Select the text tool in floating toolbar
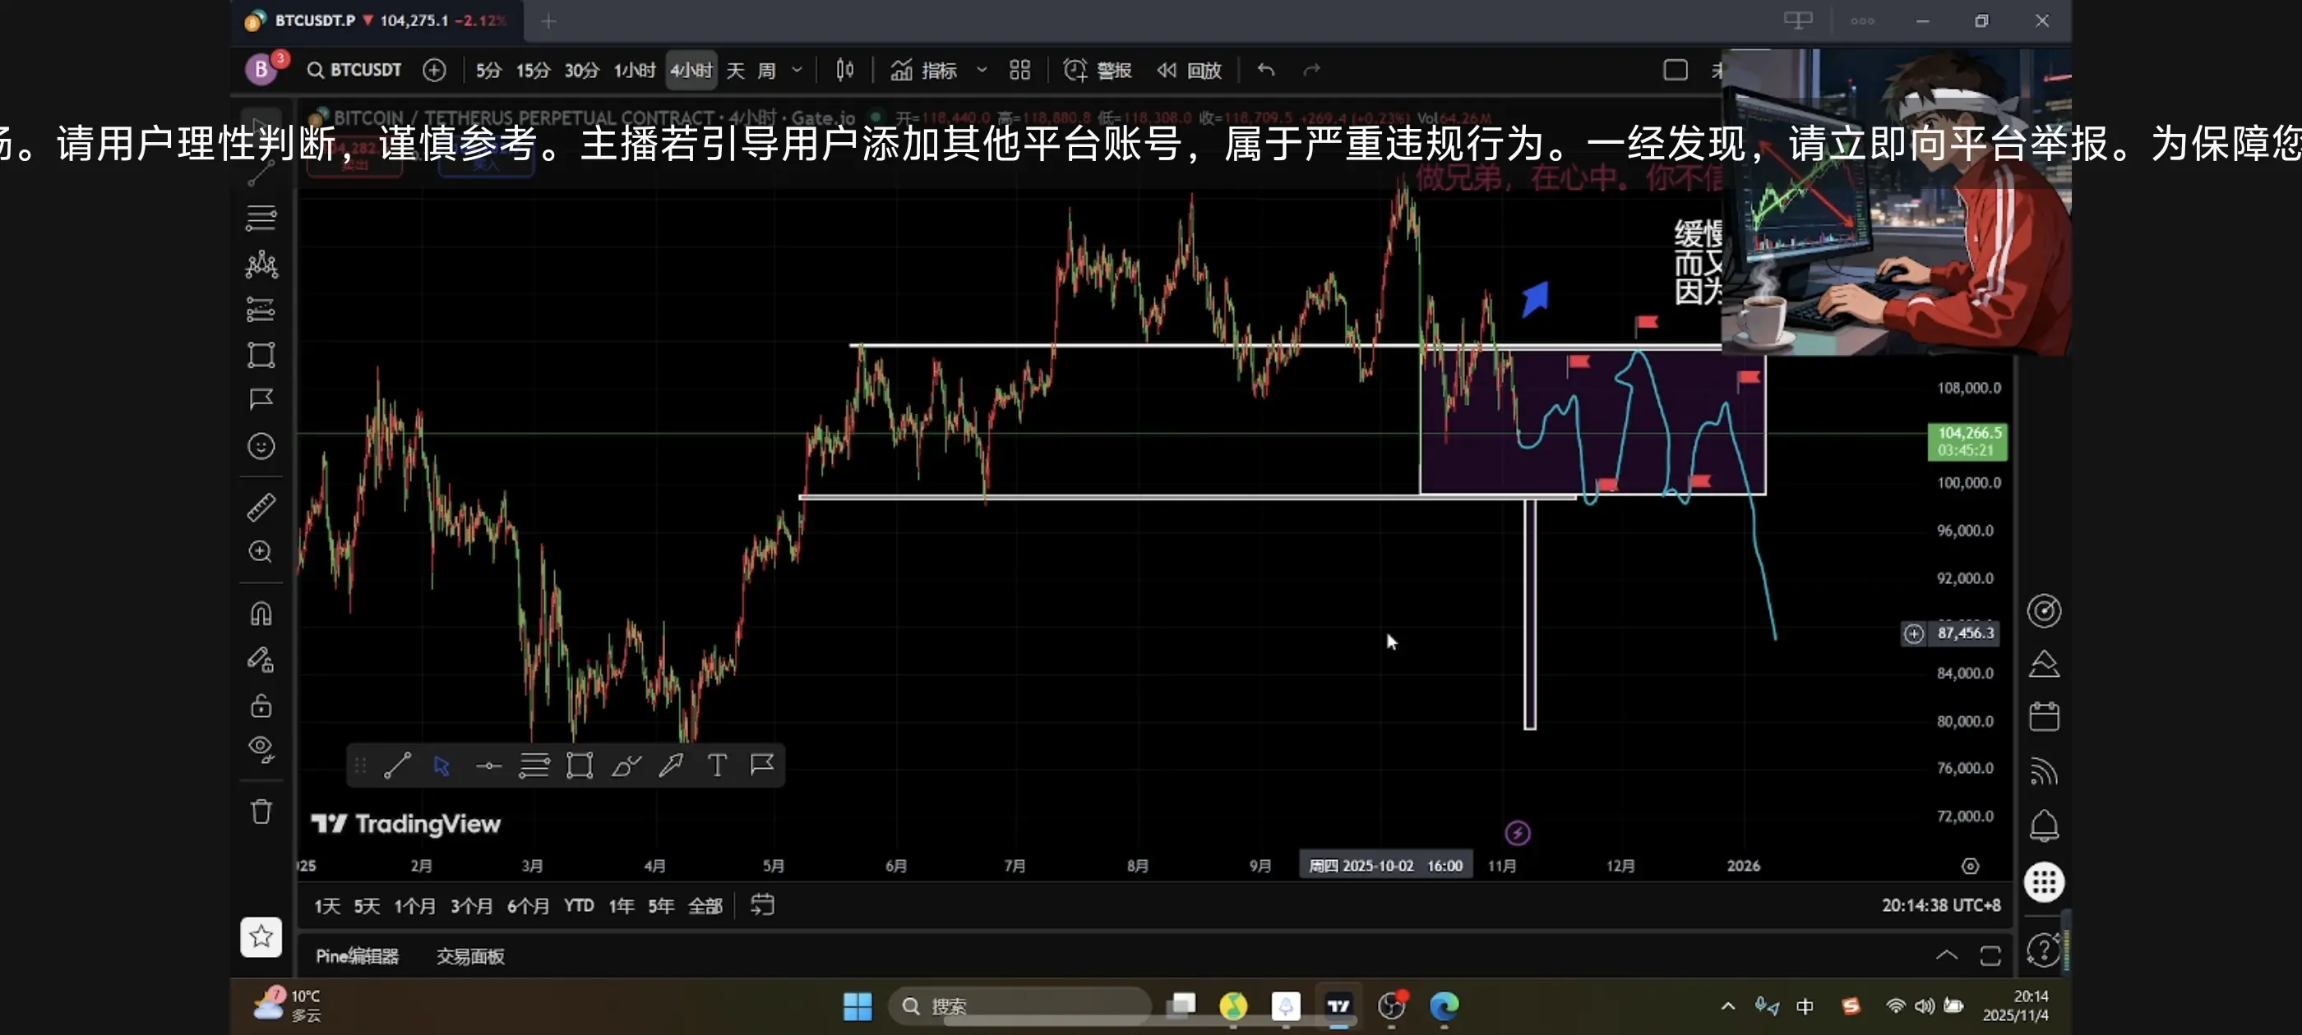 (x=717, y=766)
